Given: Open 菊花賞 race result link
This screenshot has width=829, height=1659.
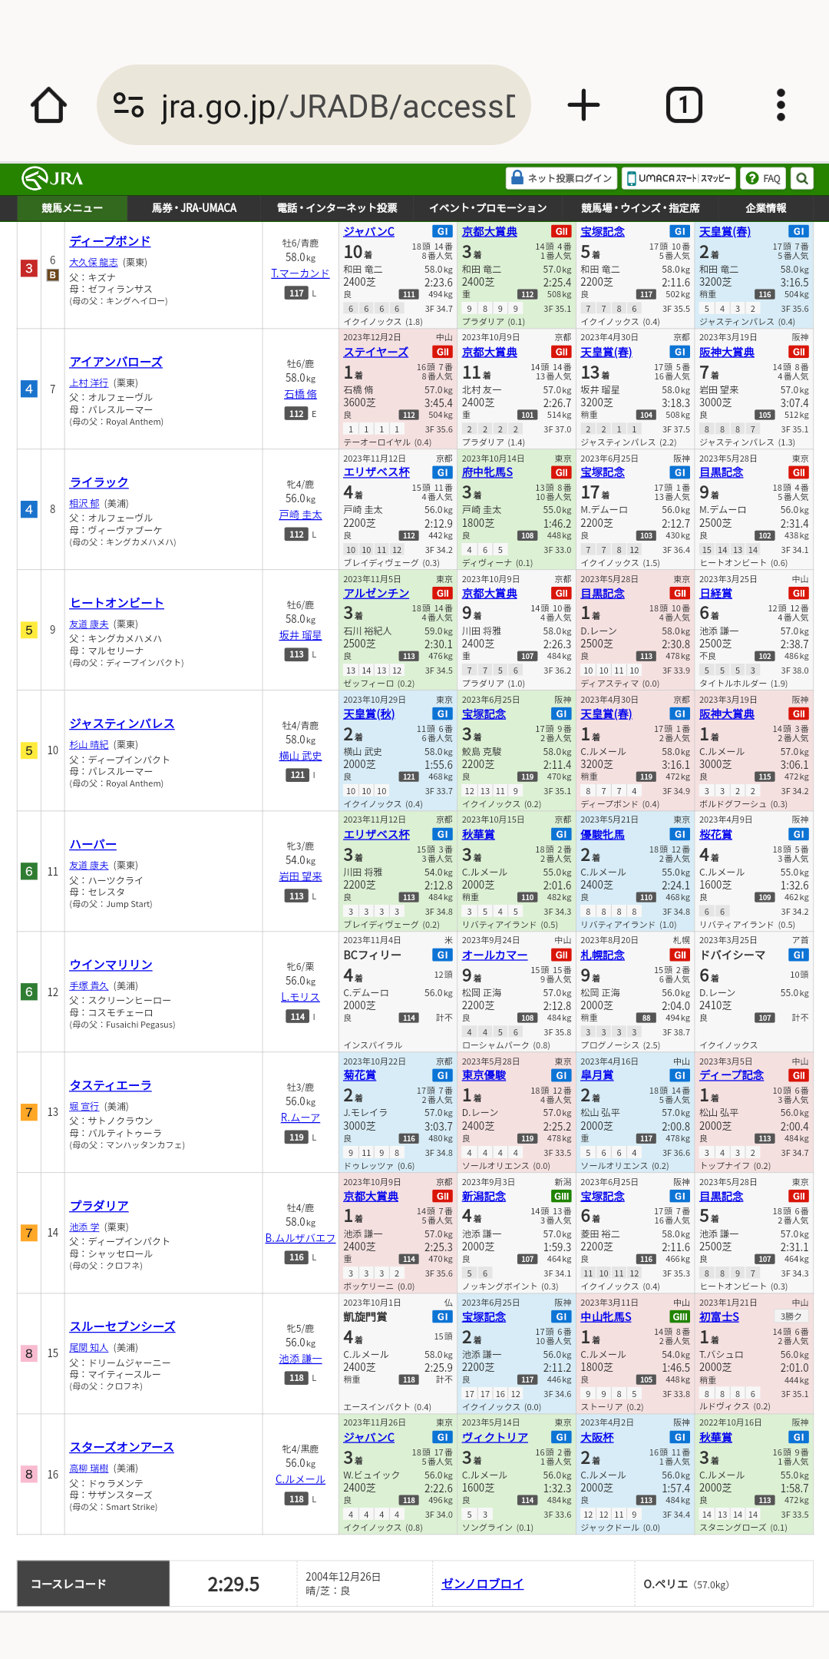Looking at the screenshot, I should click(359, 1075).
